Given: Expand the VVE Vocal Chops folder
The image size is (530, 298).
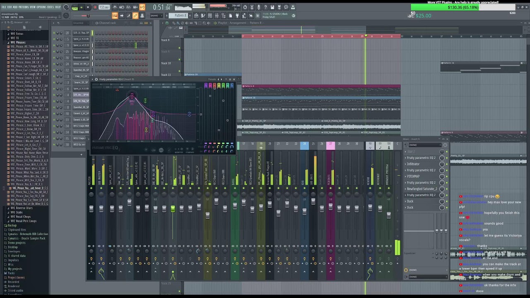Looking at the screenshot, I should (x=20, y=216).
